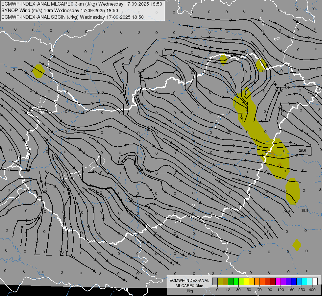The height and width of the screenshot is (296, 322).
Task: Click the legend tick label 400
Action: tap(312, 290)
